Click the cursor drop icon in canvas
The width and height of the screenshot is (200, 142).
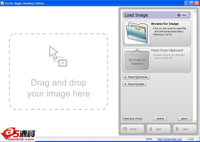[x=58, y=56]
